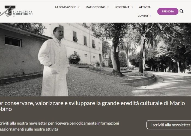
Task: Click the Fondazione Mario Tobino logo text
Action: (x=23, y=13)
